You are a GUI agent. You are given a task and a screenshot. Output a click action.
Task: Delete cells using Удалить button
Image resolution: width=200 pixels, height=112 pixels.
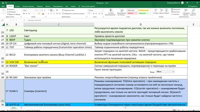pyautogui.click(x=162, y=12)
